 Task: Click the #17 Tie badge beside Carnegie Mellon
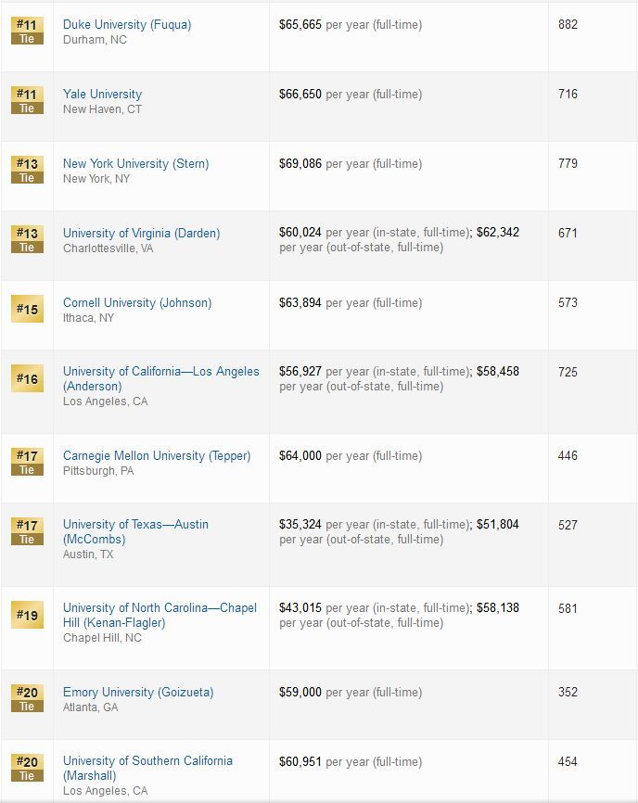point(27,462)
